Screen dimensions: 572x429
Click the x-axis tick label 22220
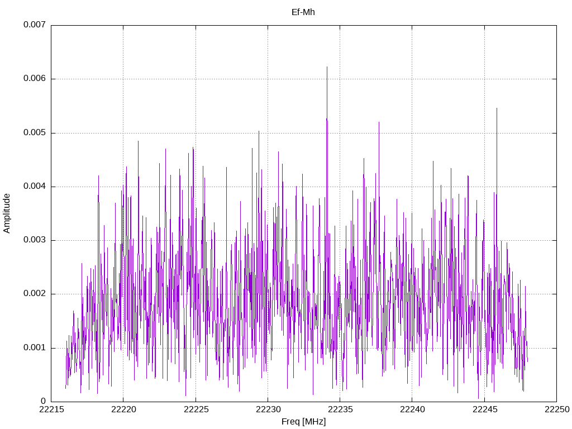(x=123, y=409)
